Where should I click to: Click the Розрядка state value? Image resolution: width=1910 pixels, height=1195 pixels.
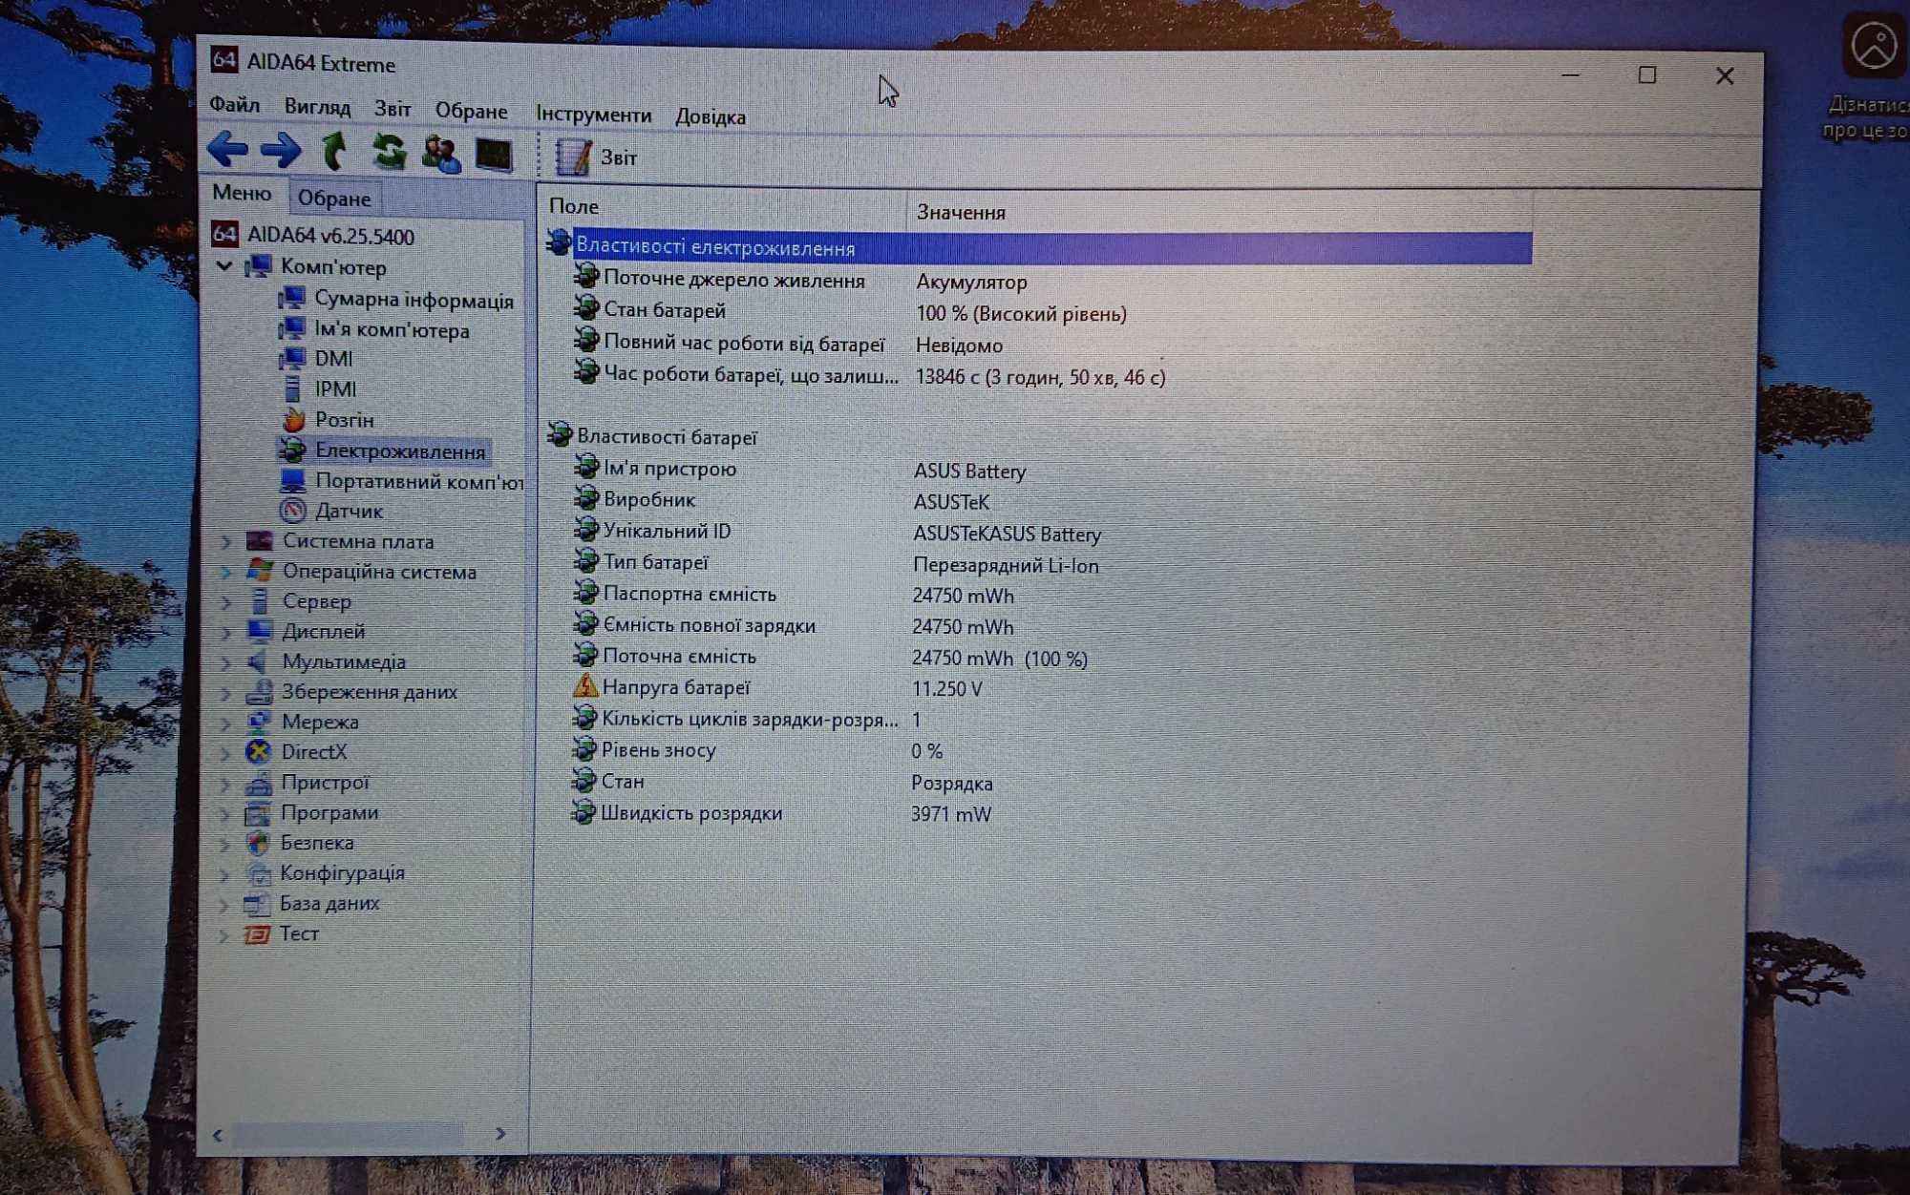tap(951, 783)
